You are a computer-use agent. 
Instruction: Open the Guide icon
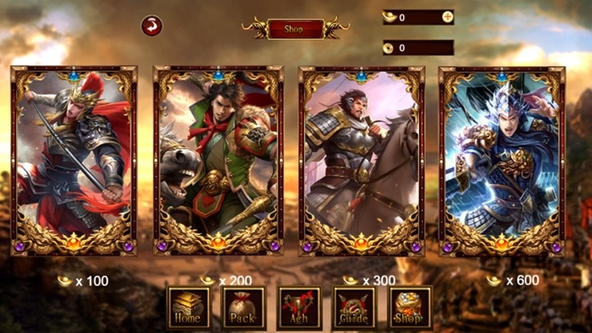pos(354,308)
